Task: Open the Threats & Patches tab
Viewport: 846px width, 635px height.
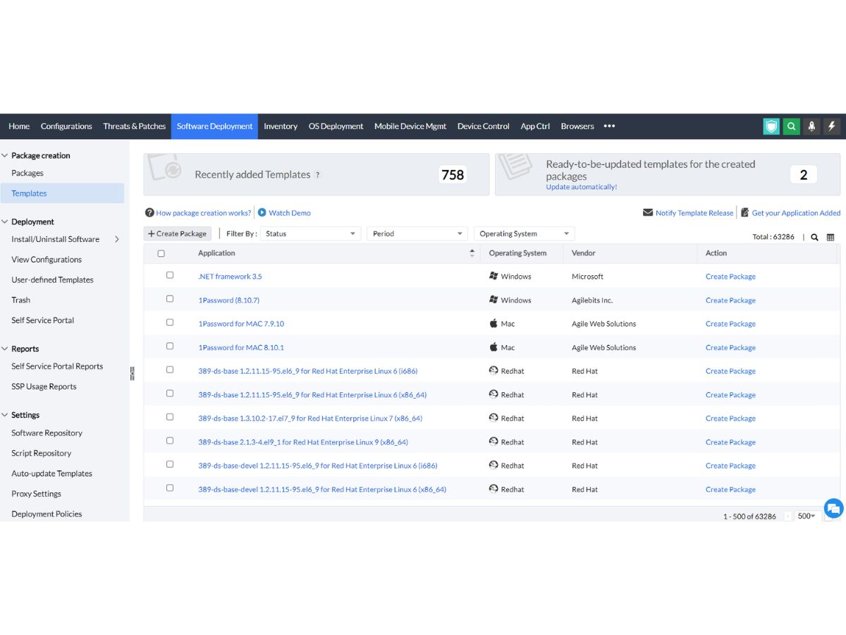Action: pos(135,126)
